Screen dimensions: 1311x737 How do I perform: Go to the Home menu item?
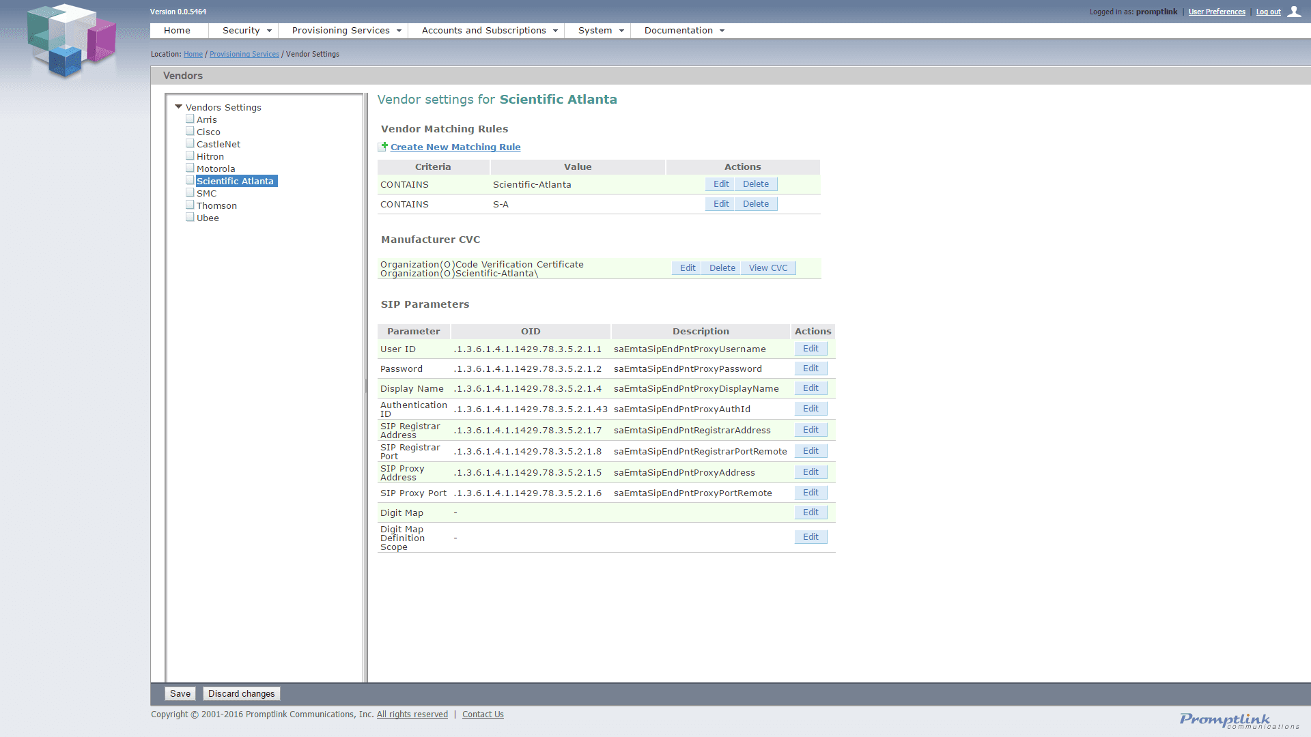click(x=177, y=31)
